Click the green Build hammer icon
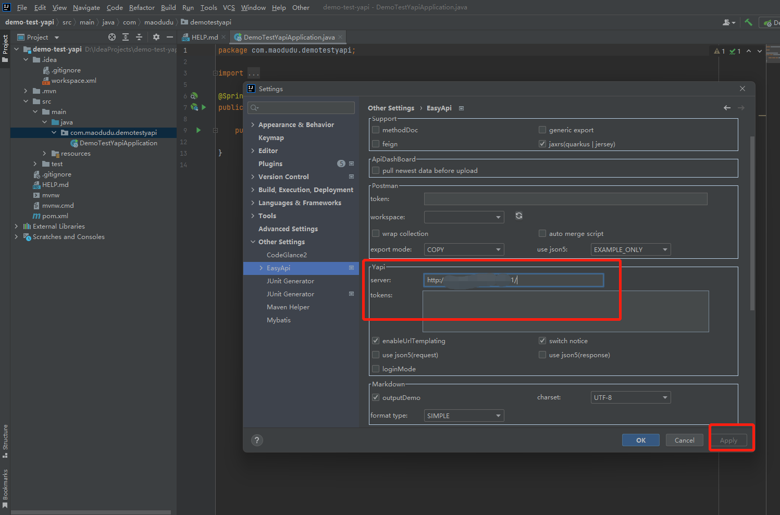This screenshot has width=780, height=515. point(748,22)
